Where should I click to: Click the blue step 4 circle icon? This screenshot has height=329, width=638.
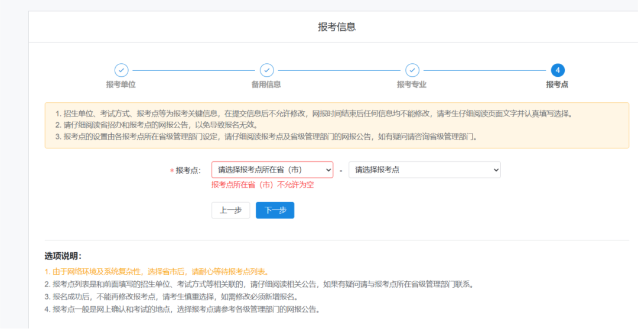557,70
